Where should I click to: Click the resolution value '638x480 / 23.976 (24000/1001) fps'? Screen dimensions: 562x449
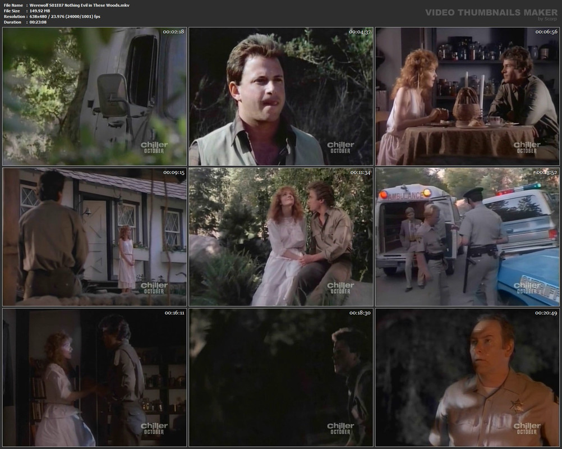tap(65, 16)
